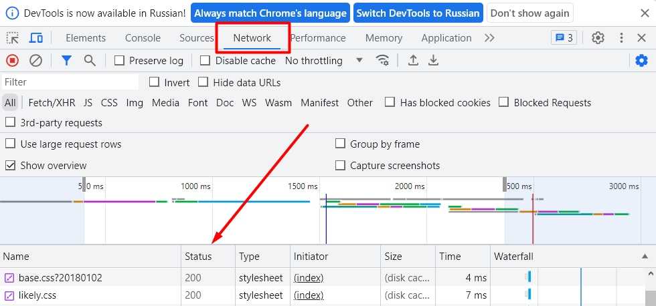The width and height of the screenshot is (656, 306).
Task: Open the issues counter showing 3
Action: [564, 38]
